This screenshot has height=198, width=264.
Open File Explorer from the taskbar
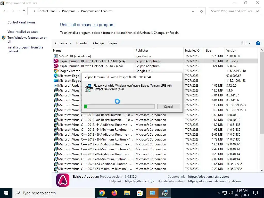point(127,193)
